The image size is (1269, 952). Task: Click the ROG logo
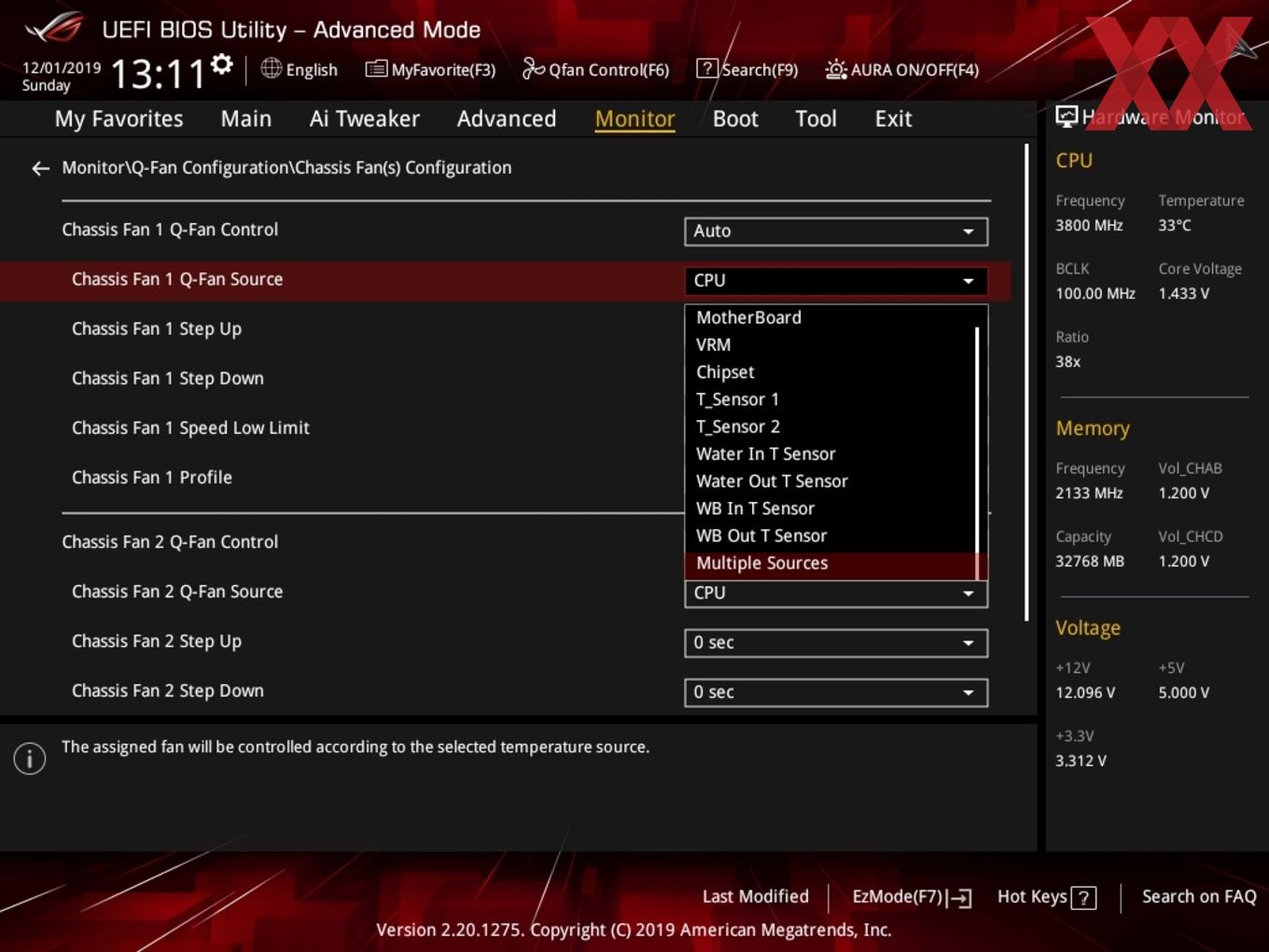point(53,28)
